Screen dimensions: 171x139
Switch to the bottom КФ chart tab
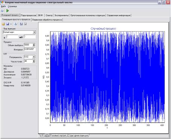click(x=42, y=135)
